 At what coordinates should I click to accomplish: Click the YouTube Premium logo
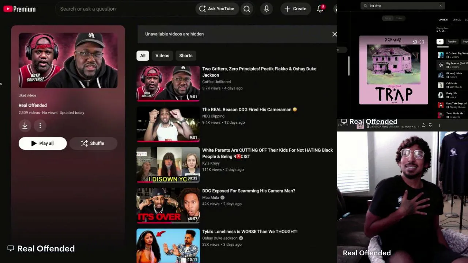click(19, 9)
